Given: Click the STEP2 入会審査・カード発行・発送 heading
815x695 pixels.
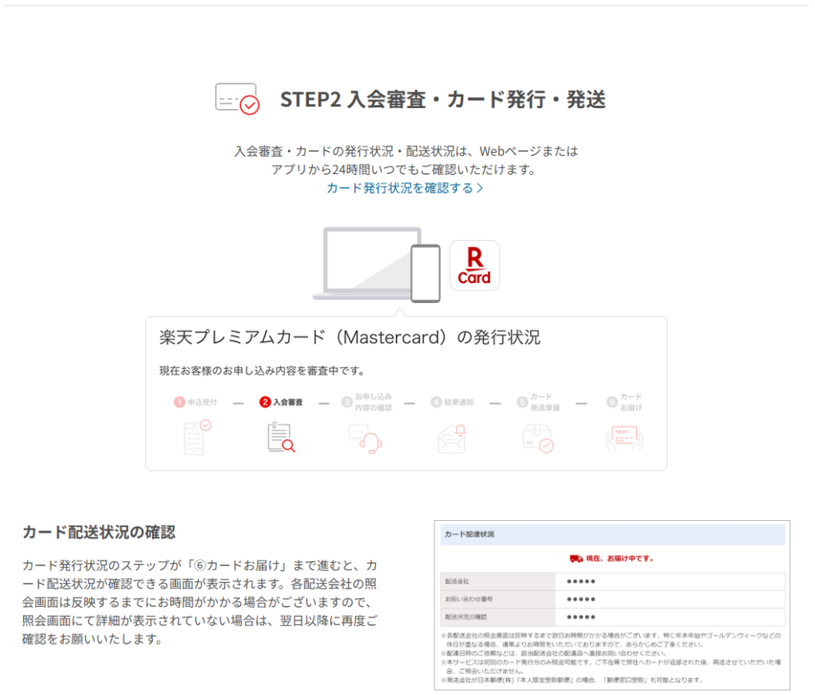Looking at the screenshot, I should click(443, 99).
